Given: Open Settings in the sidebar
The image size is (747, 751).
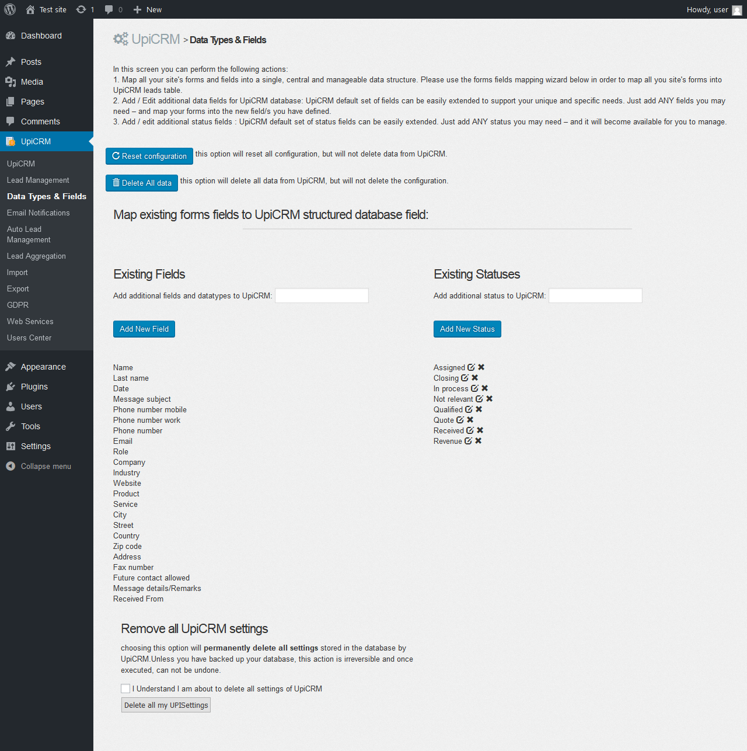Looking at the screenshot, I should (x=47, y=446).
